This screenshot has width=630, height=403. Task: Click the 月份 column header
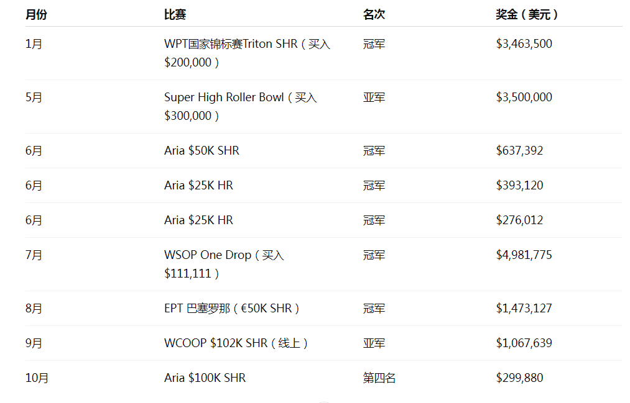pyautogui.click(x=36, y=15)
